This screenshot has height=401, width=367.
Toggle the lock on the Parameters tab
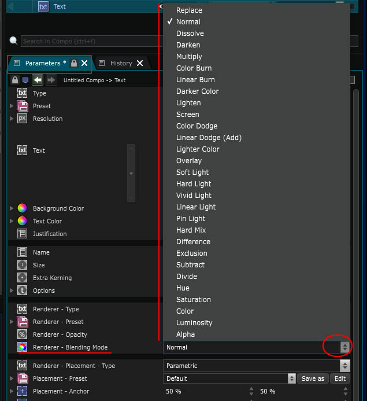[74, 63]
